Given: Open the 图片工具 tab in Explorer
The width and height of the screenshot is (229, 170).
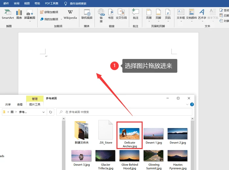Looking at the screenshot, I should (35, 104).
